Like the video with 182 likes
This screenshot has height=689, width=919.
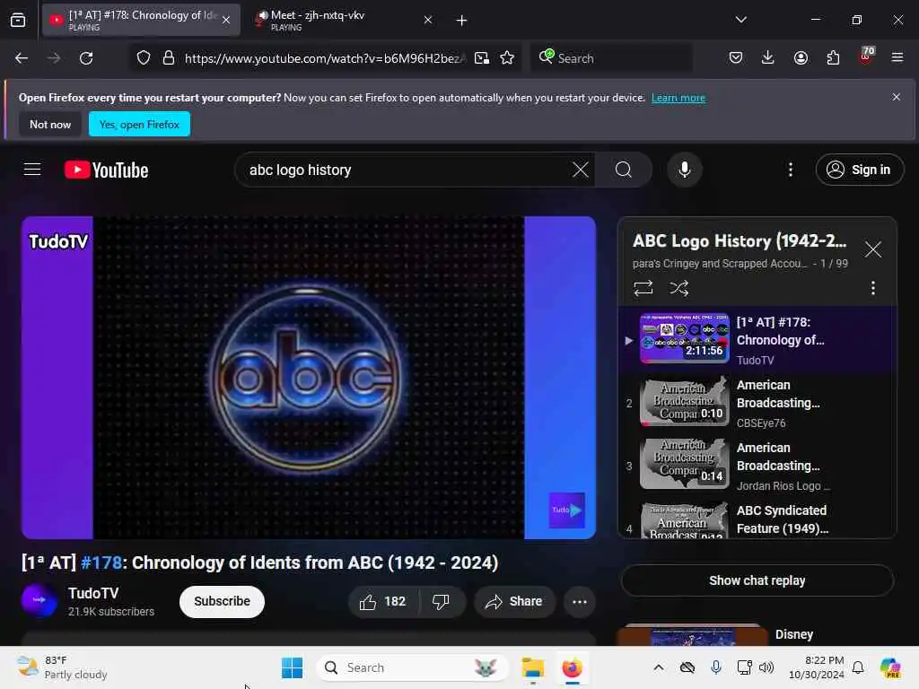383,602
